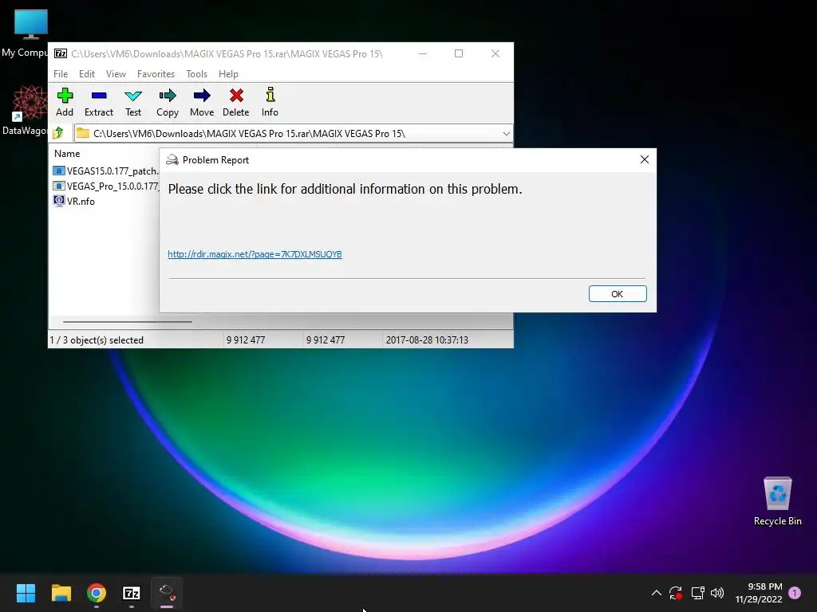Open the Help menu

pos(228,74)
